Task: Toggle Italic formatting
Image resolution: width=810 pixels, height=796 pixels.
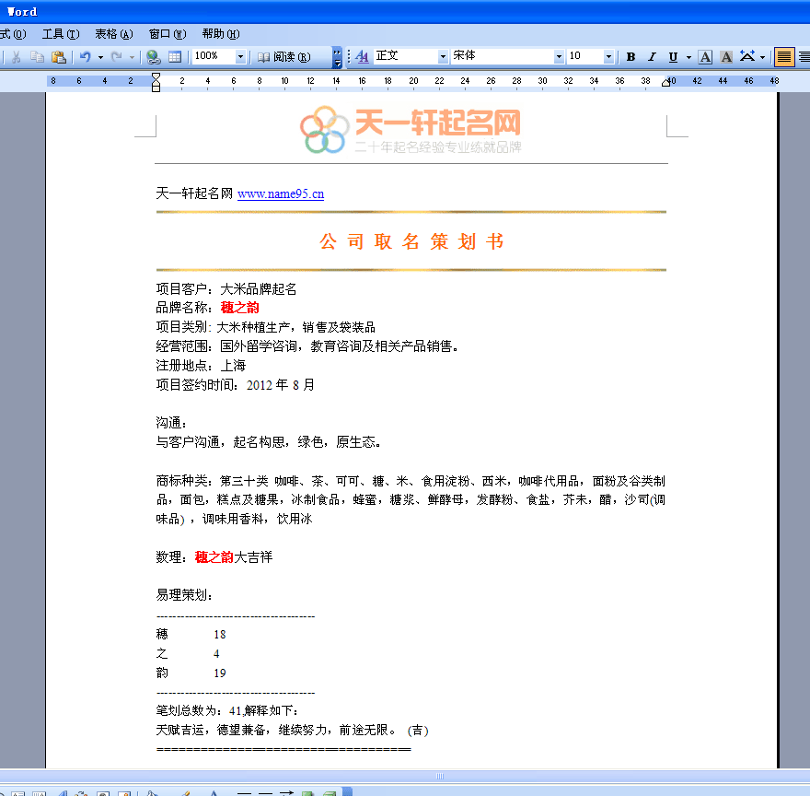Action: [652, 57]
